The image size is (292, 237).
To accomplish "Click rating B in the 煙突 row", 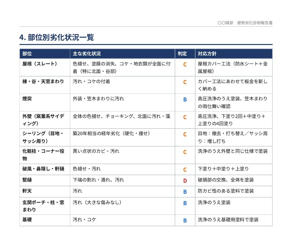I will point(185,100).
